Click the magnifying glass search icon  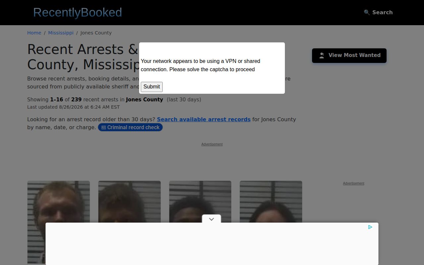367,13
